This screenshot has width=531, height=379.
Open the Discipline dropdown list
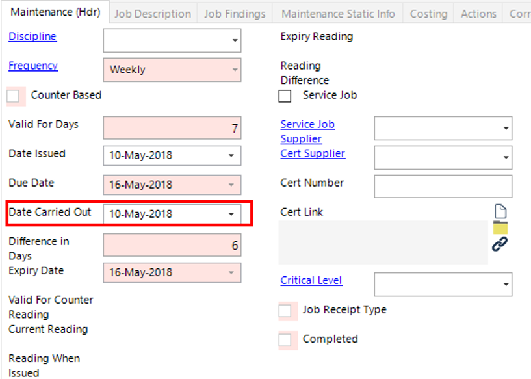[x=234, y=41]
